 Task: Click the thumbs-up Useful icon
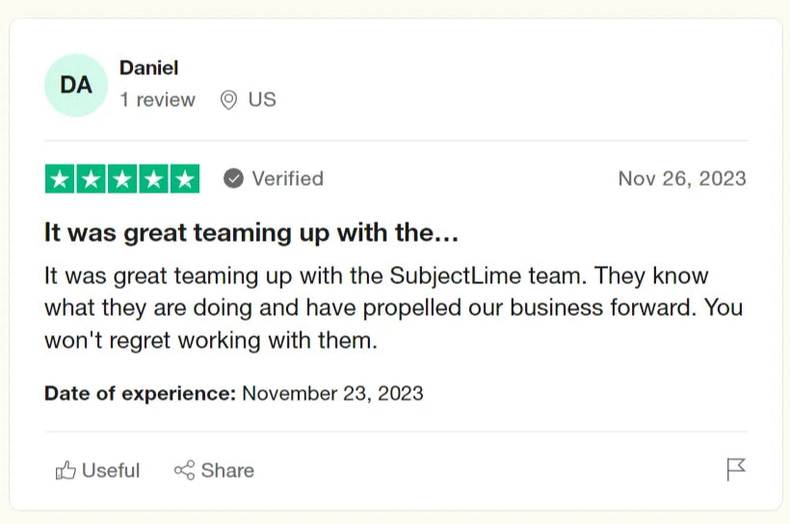pos(66,470)
